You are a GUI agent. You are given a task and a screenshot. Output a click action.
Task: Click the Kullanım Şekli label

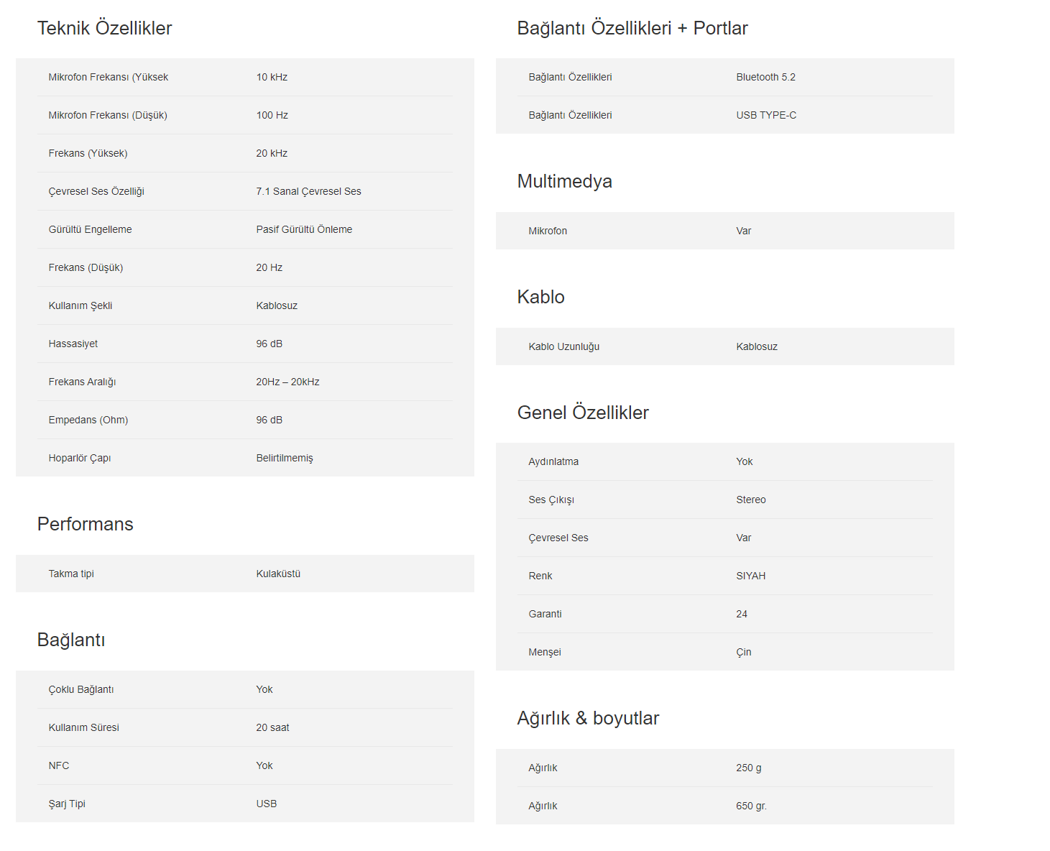(80, 305)
